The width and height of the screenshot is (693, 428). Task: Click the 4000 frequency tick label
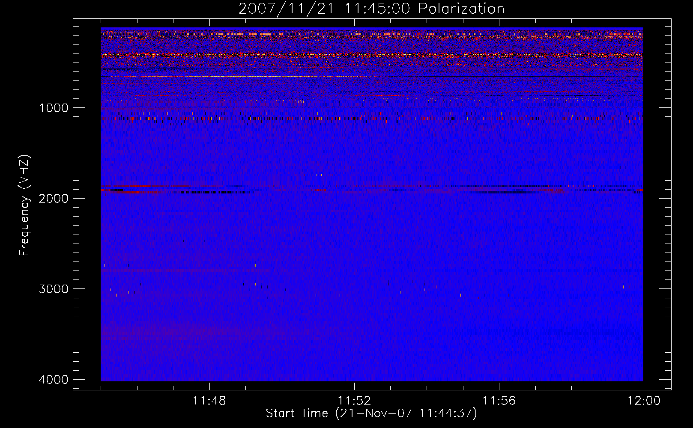[x=54, y=380]
